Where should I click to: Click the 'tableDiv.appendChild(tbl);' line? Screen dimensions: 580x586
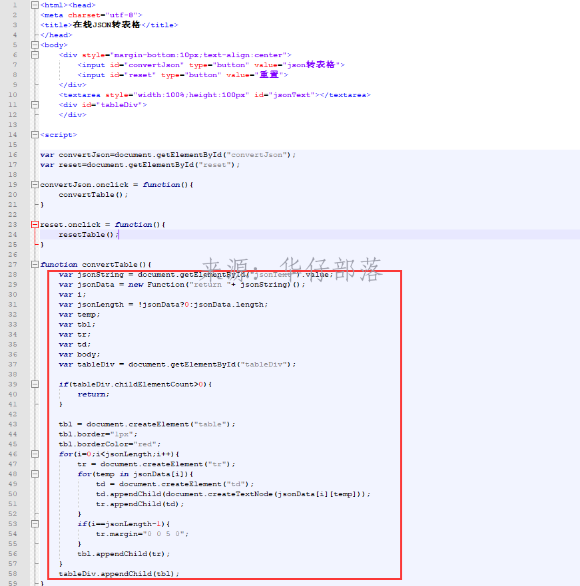click(x=119, y=573)
